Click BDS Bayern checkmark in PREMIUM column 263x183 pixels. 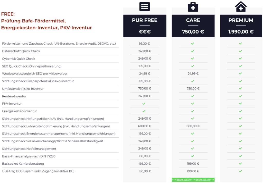240,171
